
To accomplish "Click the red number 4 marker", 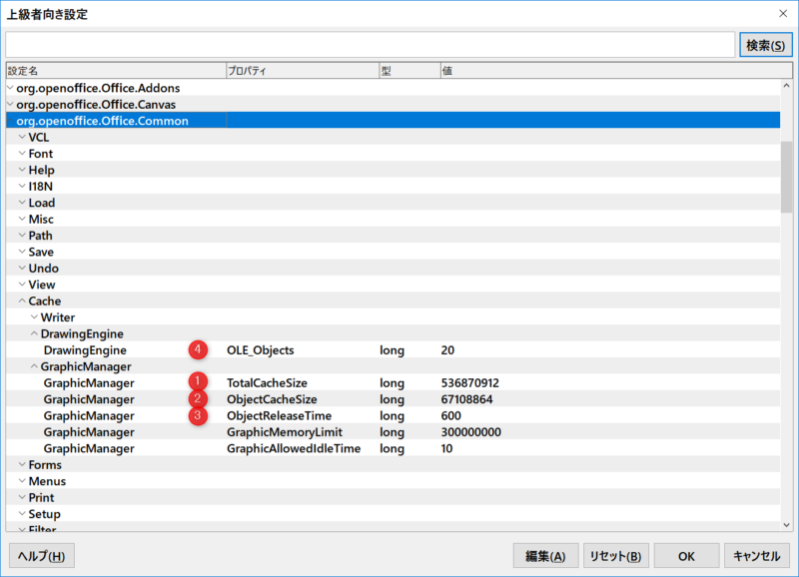I will (198, 350).
